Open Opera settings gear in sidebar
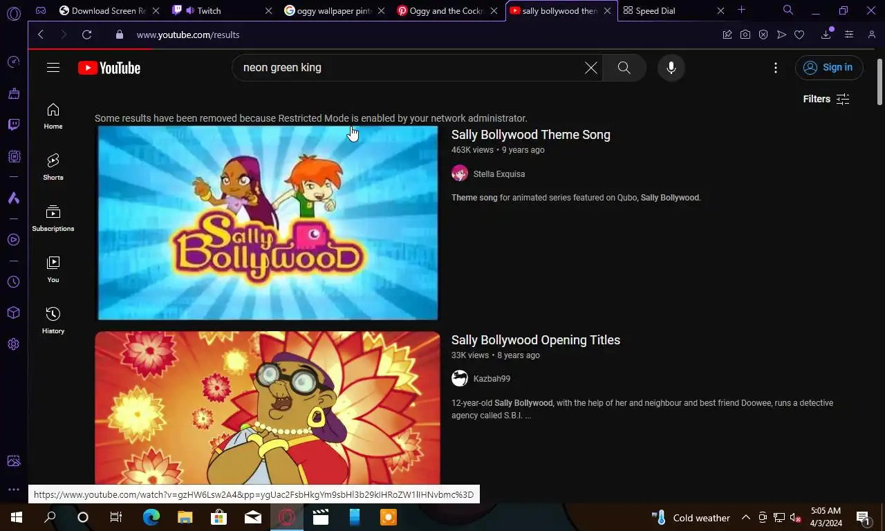 [x=14, y=344]
